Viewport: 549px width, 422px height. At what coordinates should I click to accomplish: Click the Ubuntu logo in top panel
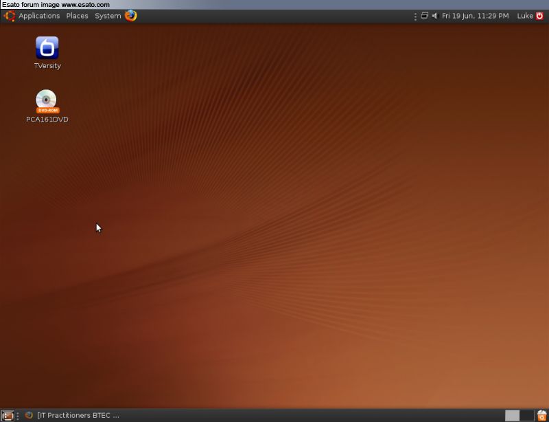pos(10,16)
